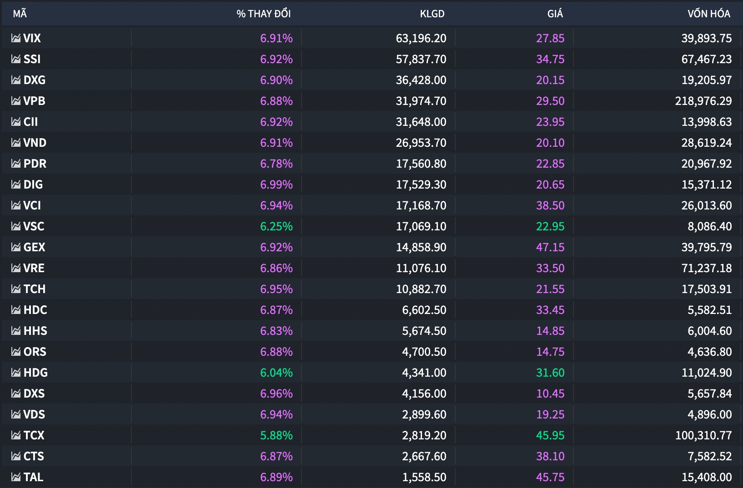Click the chart icon next to PDR
The image size is (743, 488).
click(x=16, y=164)
